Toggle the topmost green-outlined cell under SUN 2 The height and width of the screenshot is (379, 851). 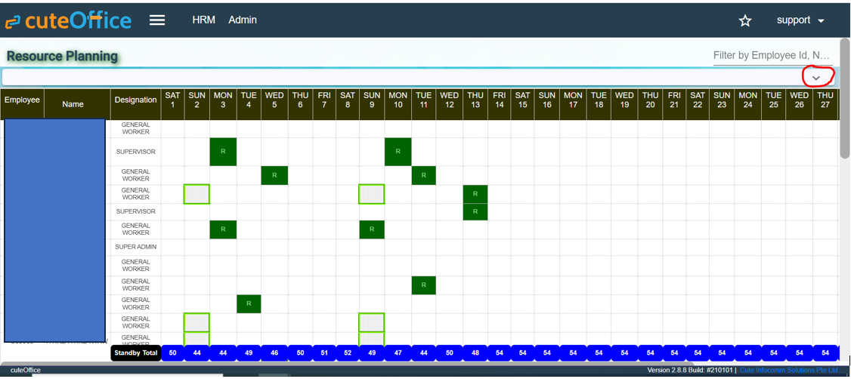pyautogui.click(x=197, y=194)
